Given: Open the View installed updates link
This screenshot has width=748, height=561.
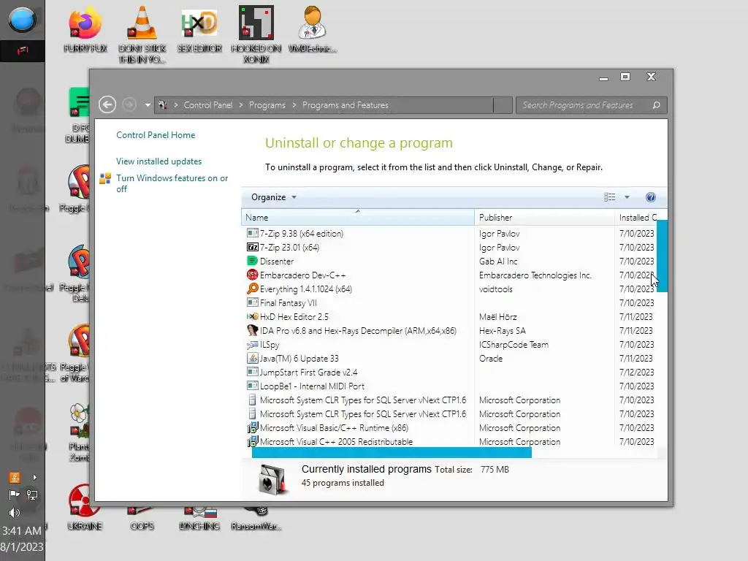Looking at the screenshot, I should pyautogui.click(x=159, y=161).
